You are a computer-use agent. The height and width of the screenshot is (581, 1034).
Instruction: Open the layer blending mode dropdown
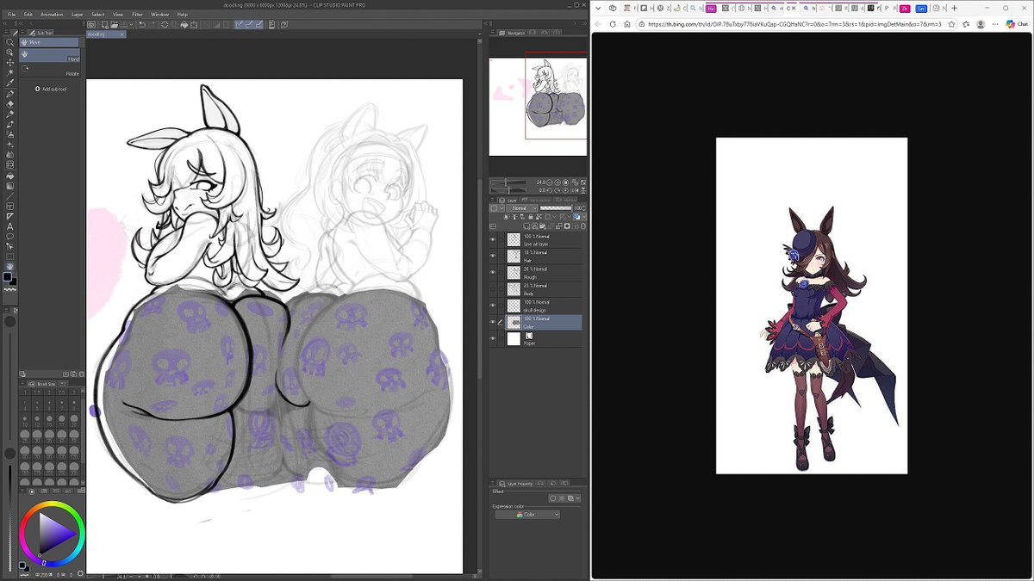(522, 208)
